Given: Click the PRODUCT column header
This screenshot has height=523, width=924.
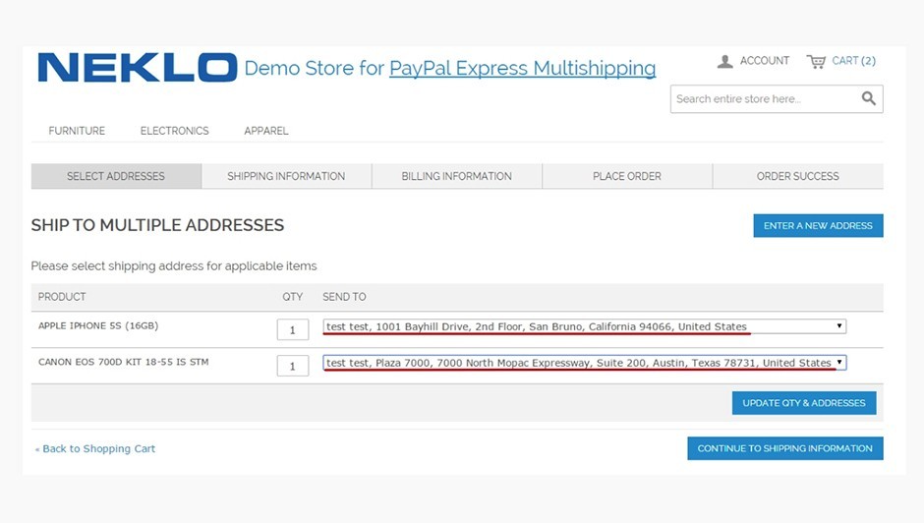Looking at the screenshot, I should [x=62, y=297].
